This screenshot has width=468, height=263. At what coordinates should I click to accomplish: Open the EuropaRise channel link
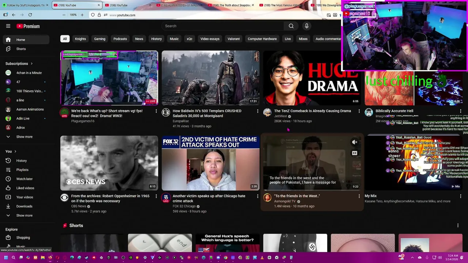(181, 121)
